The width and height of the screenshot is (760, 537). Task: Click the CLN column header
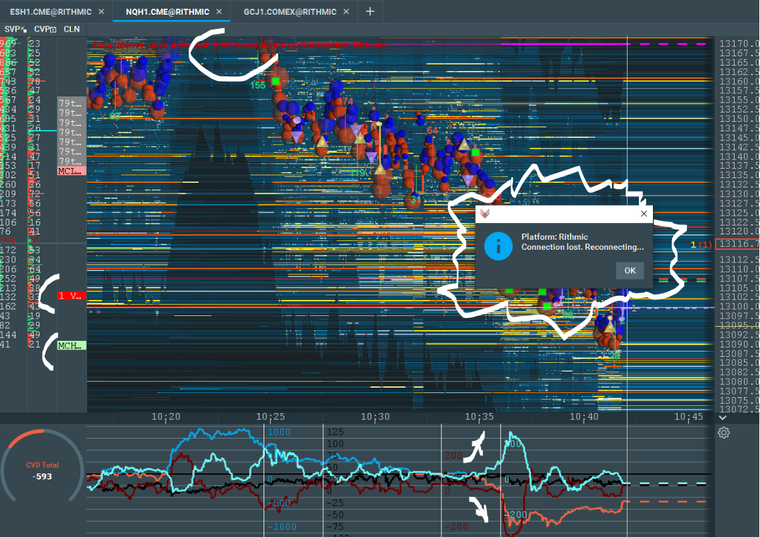72,29
